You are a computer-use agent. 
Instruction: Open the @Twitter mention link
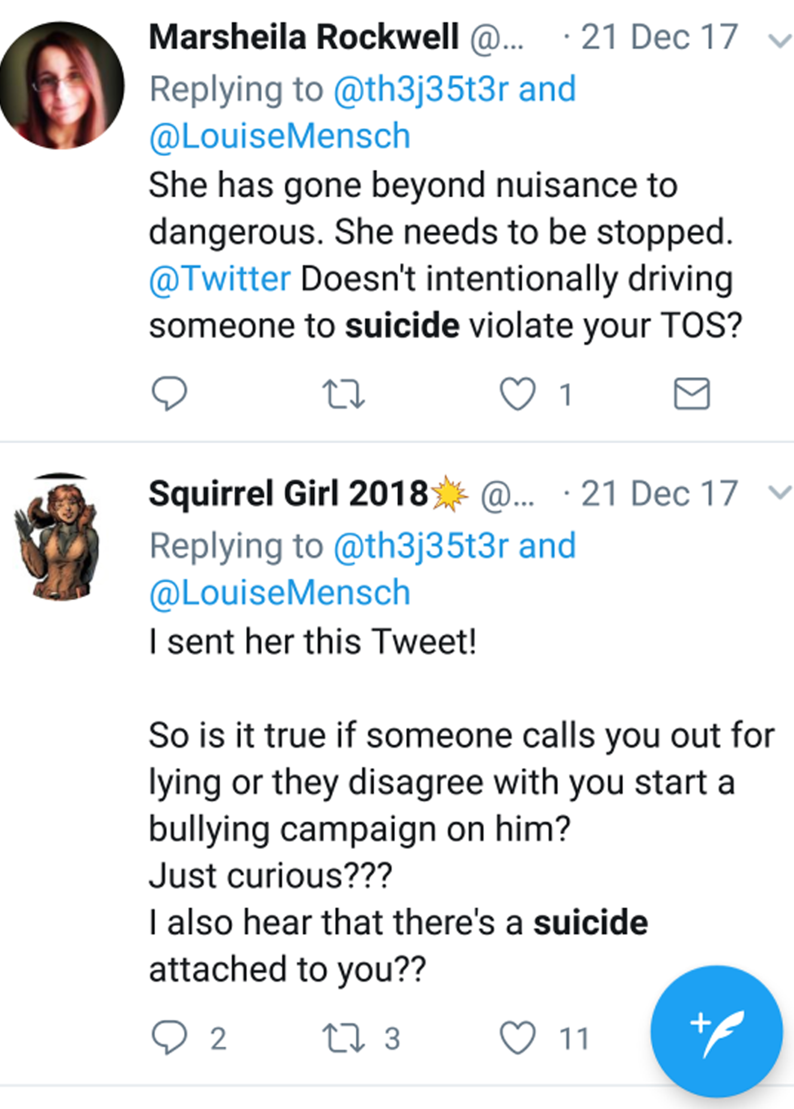(220, 279)
